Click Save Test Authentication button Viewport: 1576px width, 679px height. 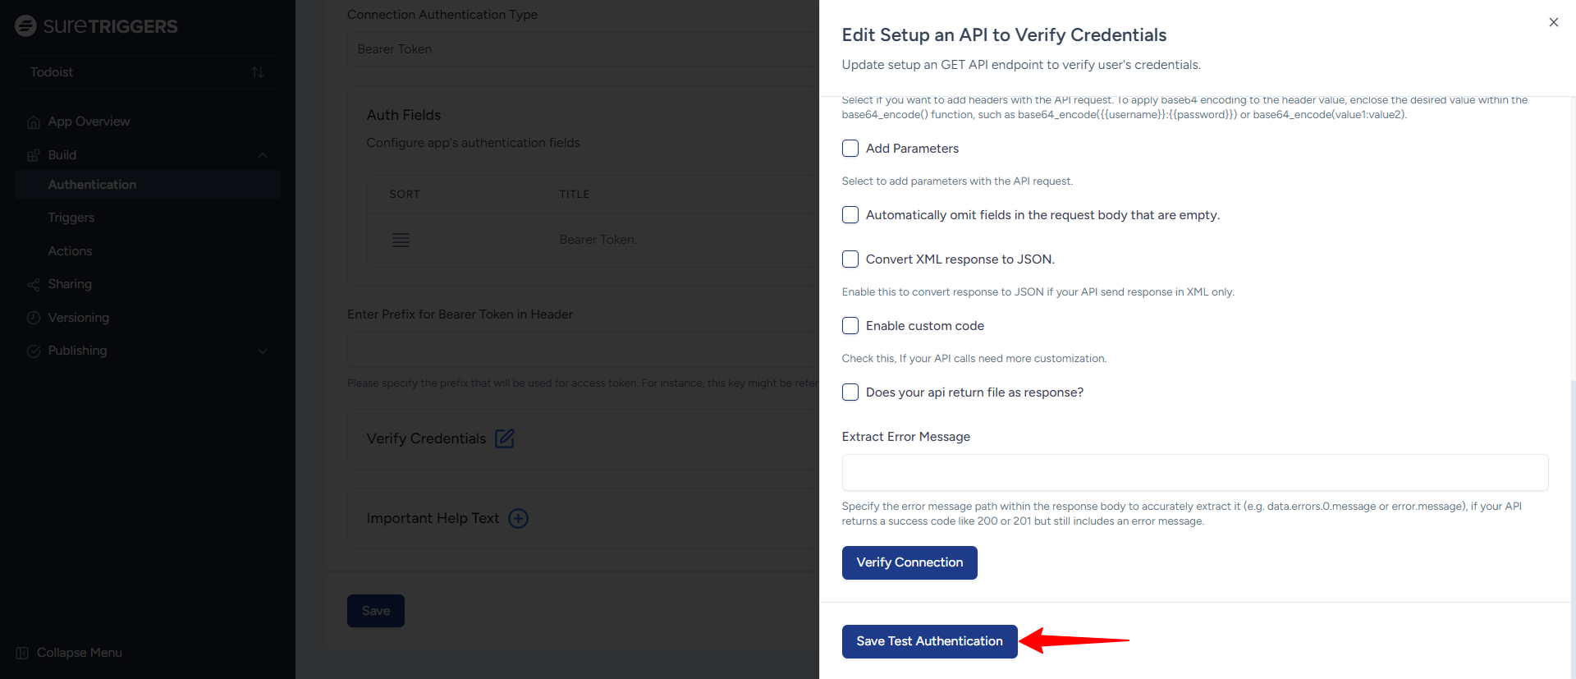(x=929, y=641)
